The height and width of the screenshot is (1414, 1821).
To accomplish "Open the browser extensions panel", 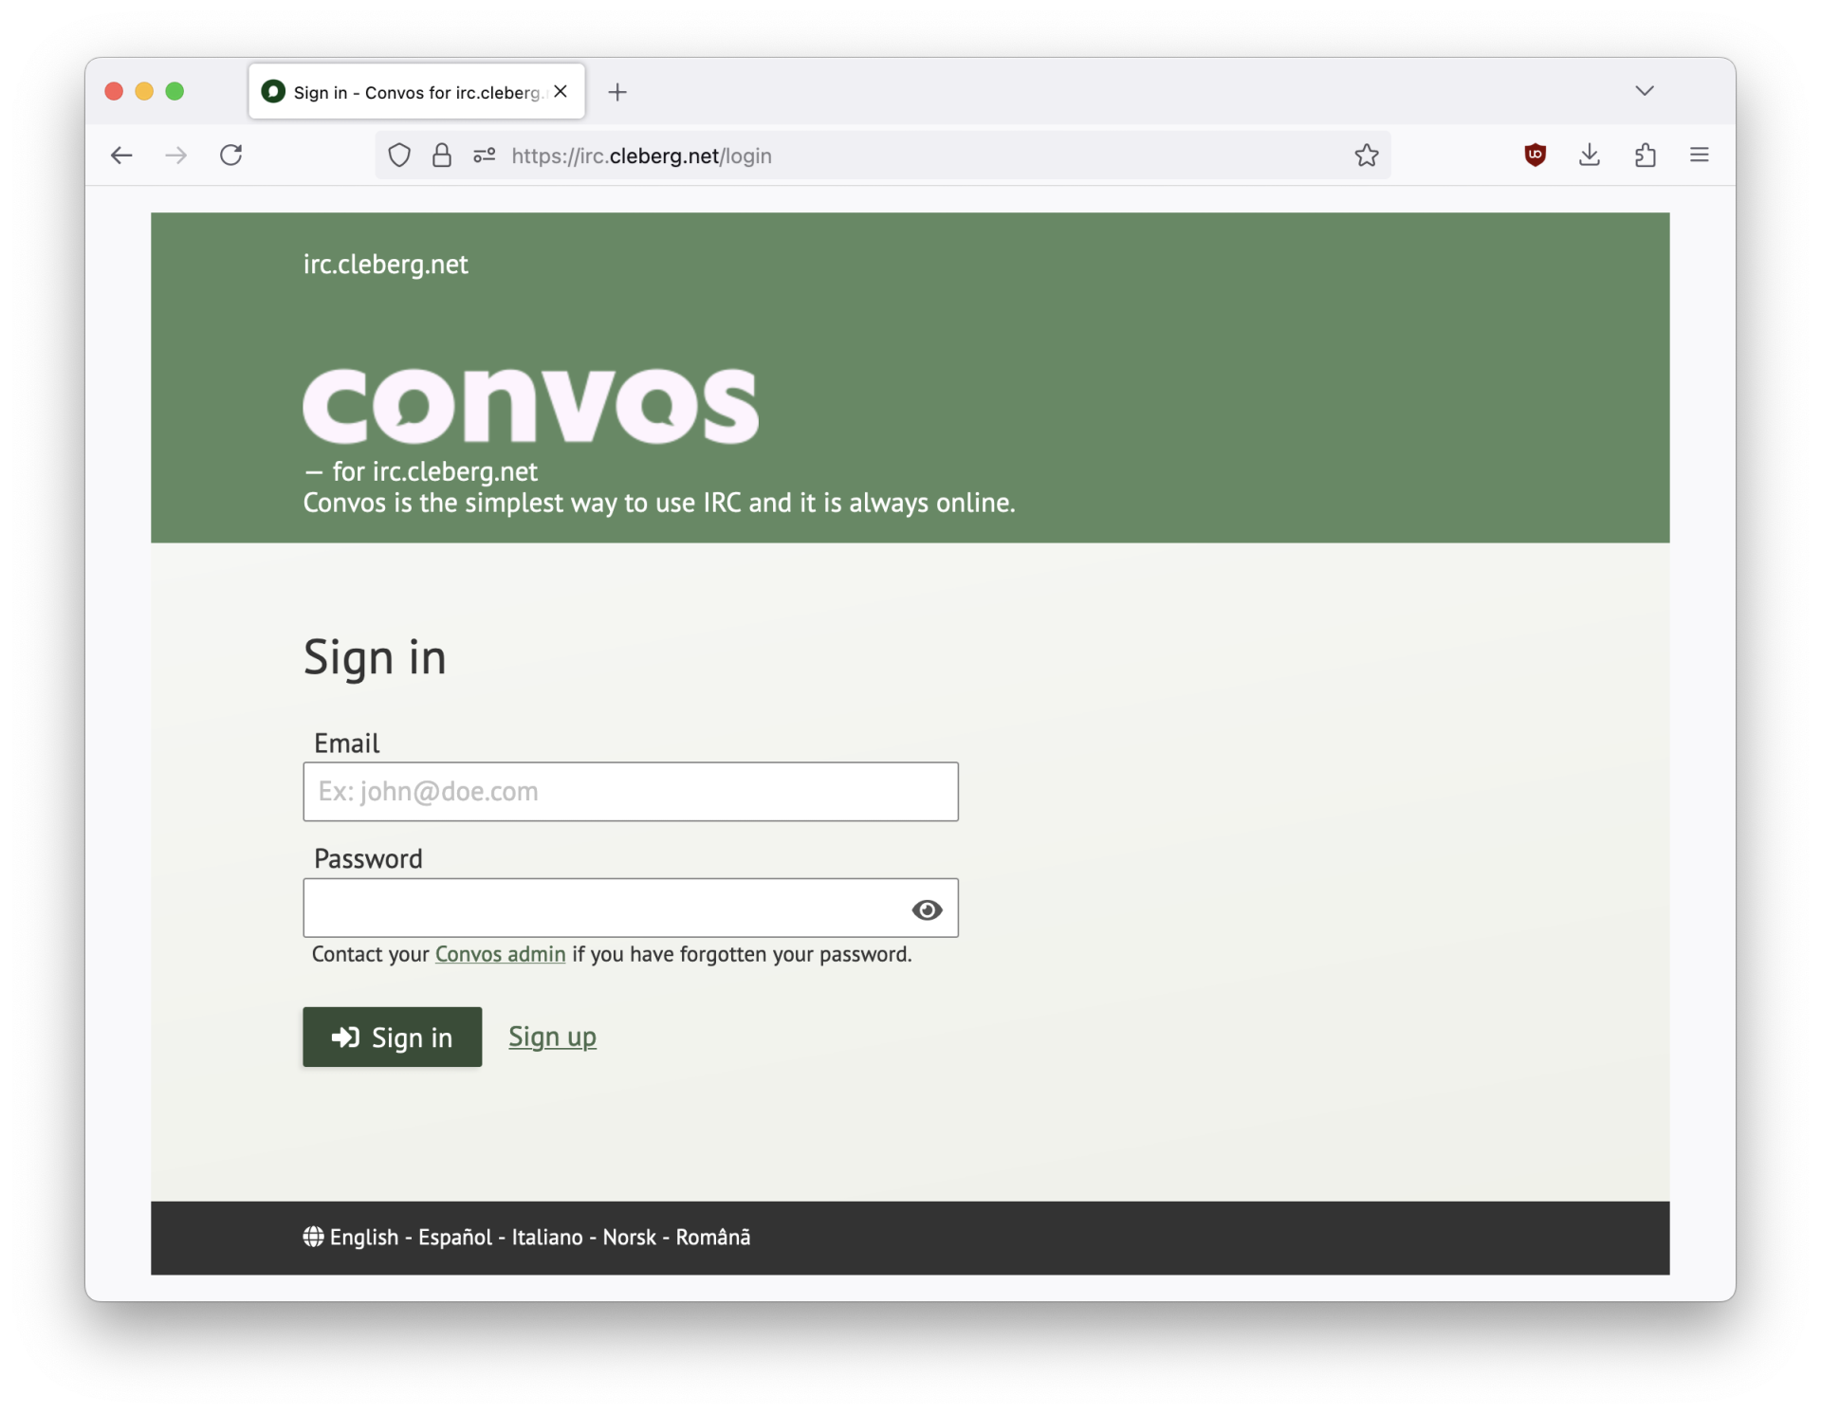I will coord(1644,155).
